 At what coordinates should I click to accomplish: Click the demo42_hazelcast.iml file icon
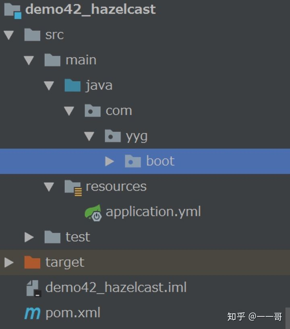pyautogui.click(x=33, y=288)
